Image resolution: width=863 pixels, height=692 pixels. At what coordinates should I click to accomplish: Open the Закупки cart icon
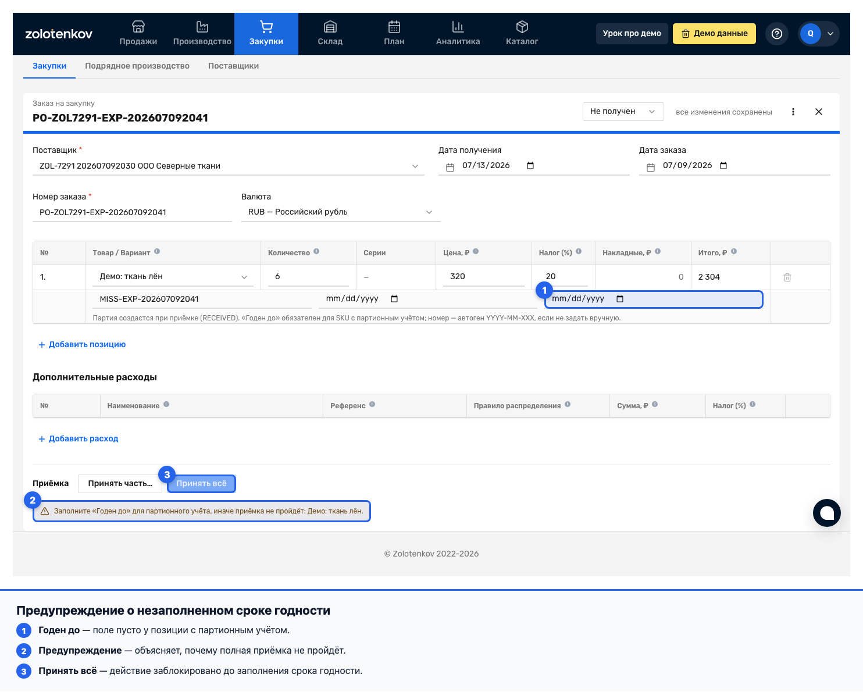pyautogui.click(x=266, y=27)
